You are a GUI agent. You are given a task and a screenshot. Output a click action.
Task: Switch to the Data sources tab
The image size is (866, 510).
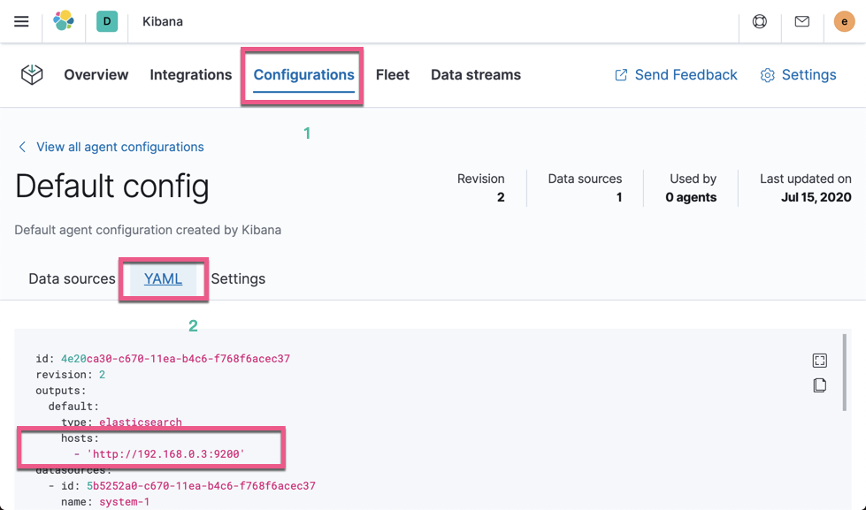71,278
